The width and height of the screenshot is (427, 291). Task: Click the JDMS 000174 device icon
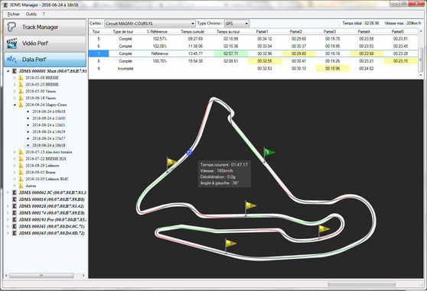pos(15,213)
